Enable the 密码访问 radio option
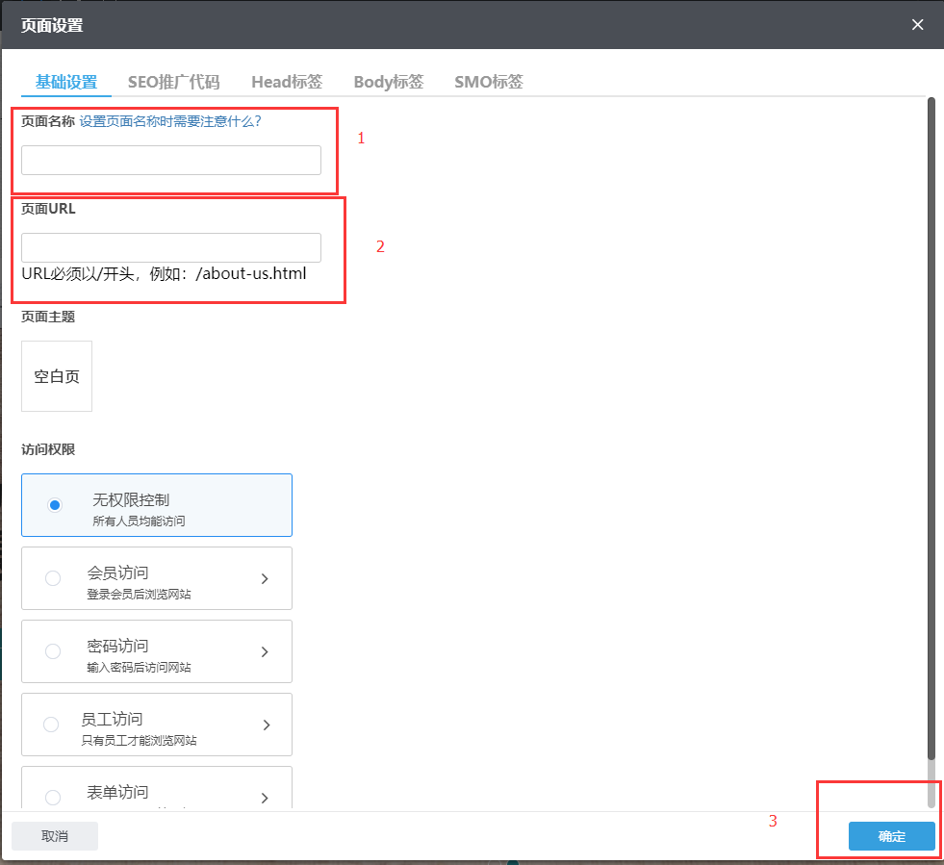Screen dimensions: 944x865 point(53,651)
